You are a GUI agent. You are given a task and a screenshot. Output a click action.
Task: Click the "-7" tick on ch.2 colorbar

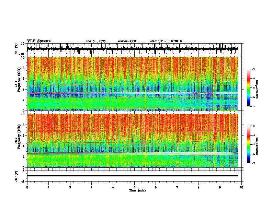coord(253,163)
